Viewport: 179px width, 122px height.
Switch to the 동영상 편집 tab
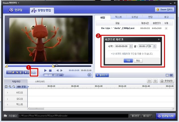(x=42, y=10)
